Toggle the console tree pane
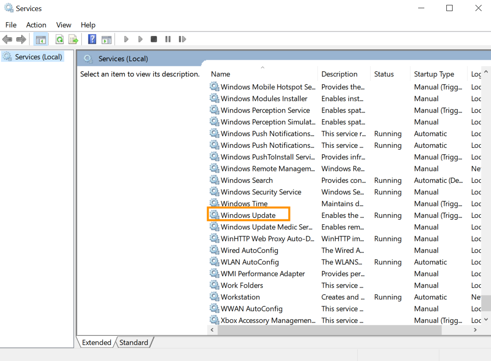 pyautogui.click(x=41, y=39)
